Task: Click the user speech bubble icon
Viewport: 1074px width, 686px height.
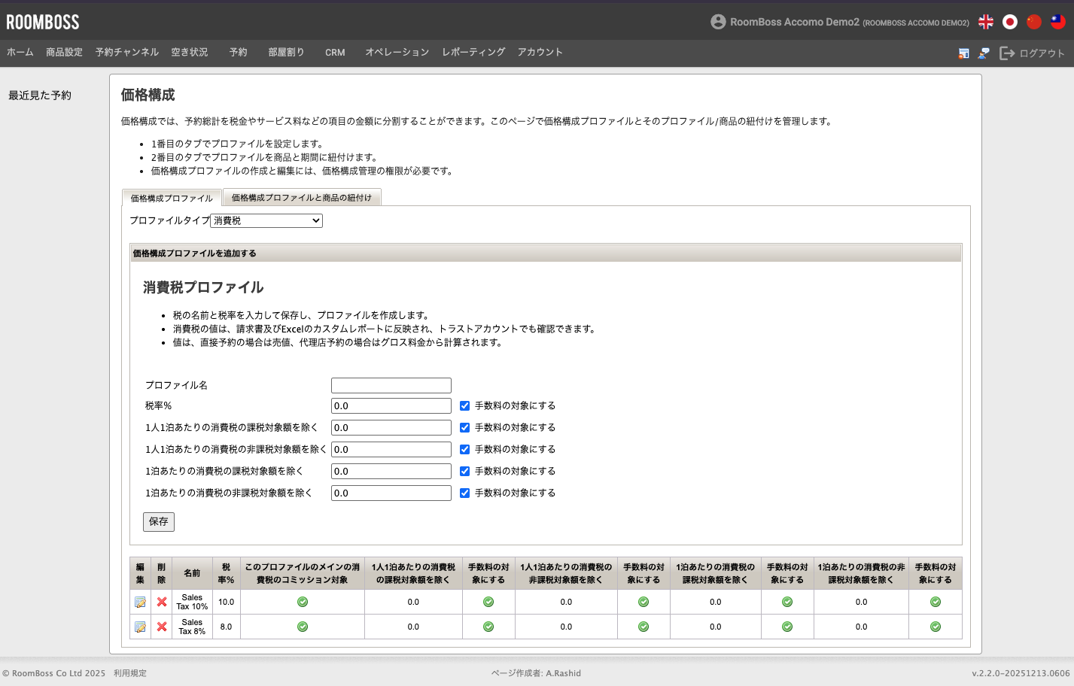Action: tap(984, 53)
